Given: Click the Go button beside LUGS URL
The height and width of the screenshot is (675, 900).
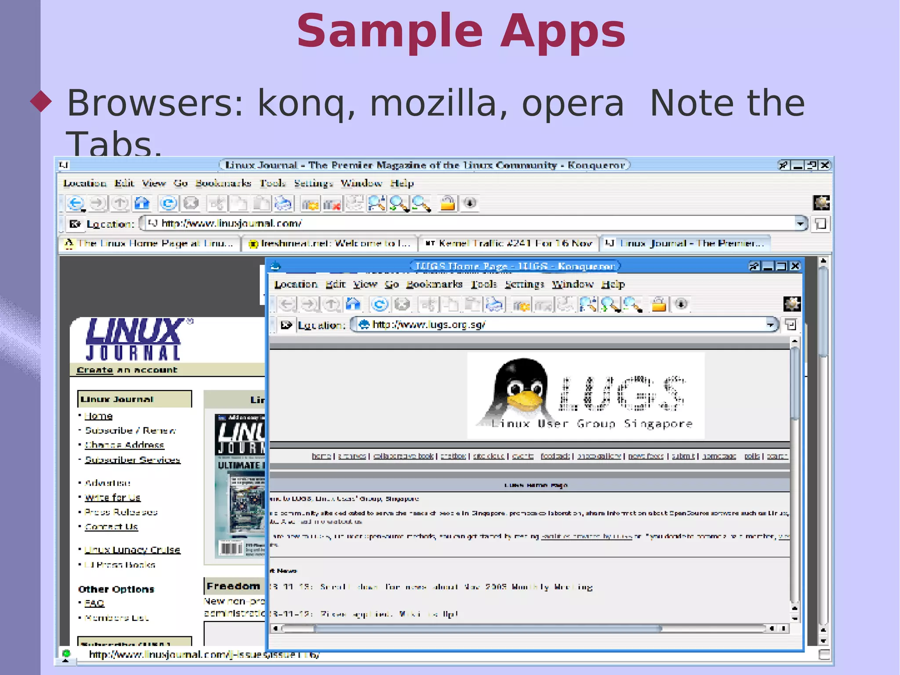Looking at the screenshot, I should 791,325.
